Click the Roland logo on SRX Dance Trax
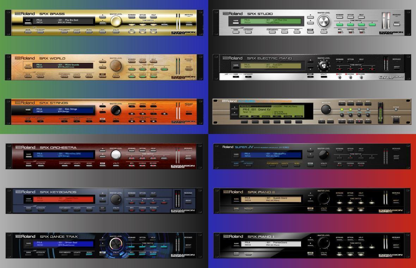The width and height of the screenshot is (416, 268). 25,236
